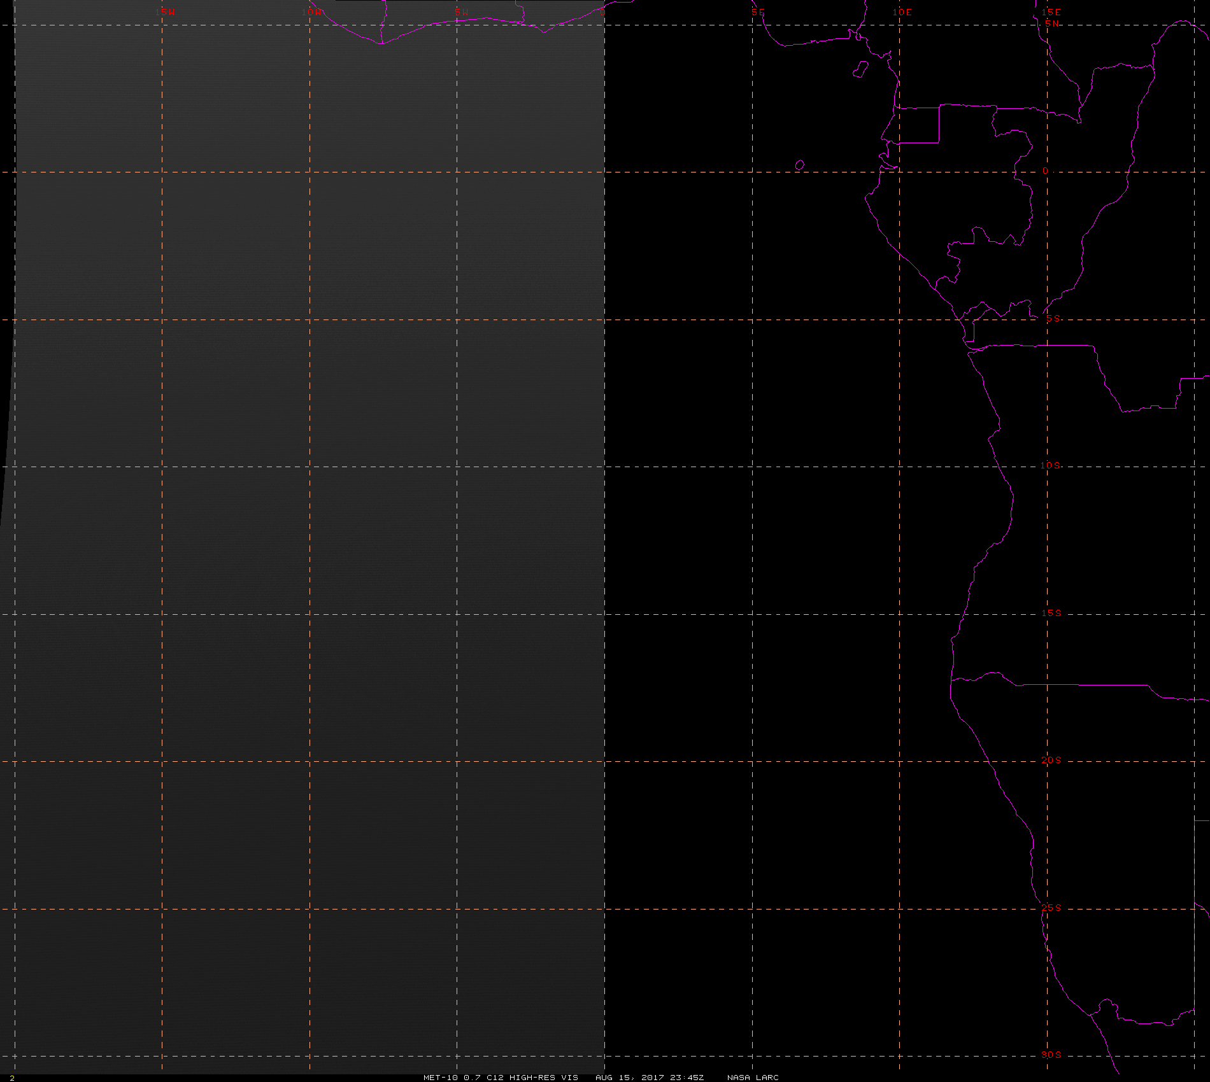Click the 'MET-10 0.7 C12 HIGH-RES VIS' caption
The height and width of the screenshot is (1082, 1210).
[501, 1077]
